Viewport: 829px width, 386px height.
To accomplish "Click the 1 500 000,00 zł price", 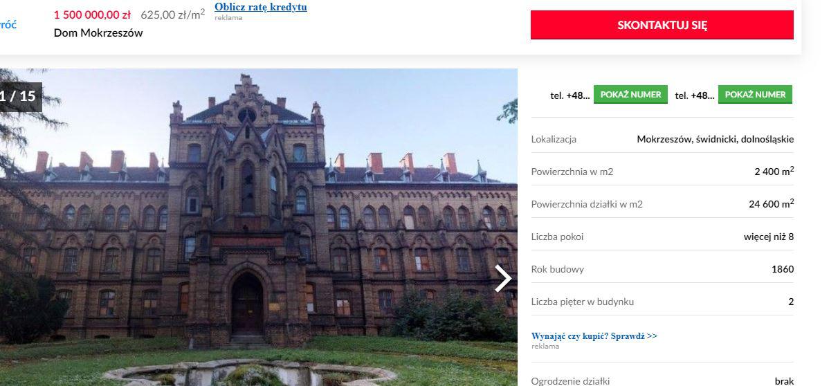I will tap(92, 15).
